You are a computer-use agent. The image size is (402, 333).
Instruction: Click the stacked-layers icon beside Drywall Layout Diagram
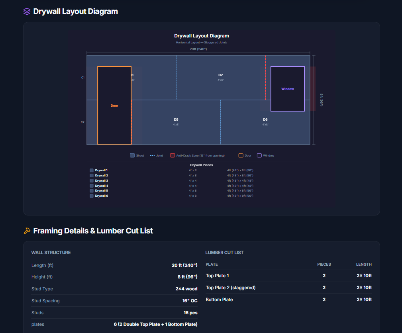(x=26, y=11)
